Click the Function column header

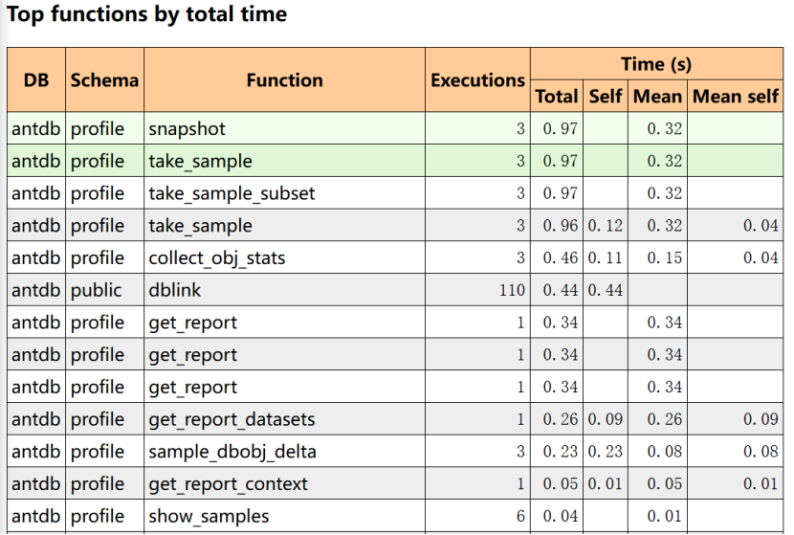click(x=284, y=80)
